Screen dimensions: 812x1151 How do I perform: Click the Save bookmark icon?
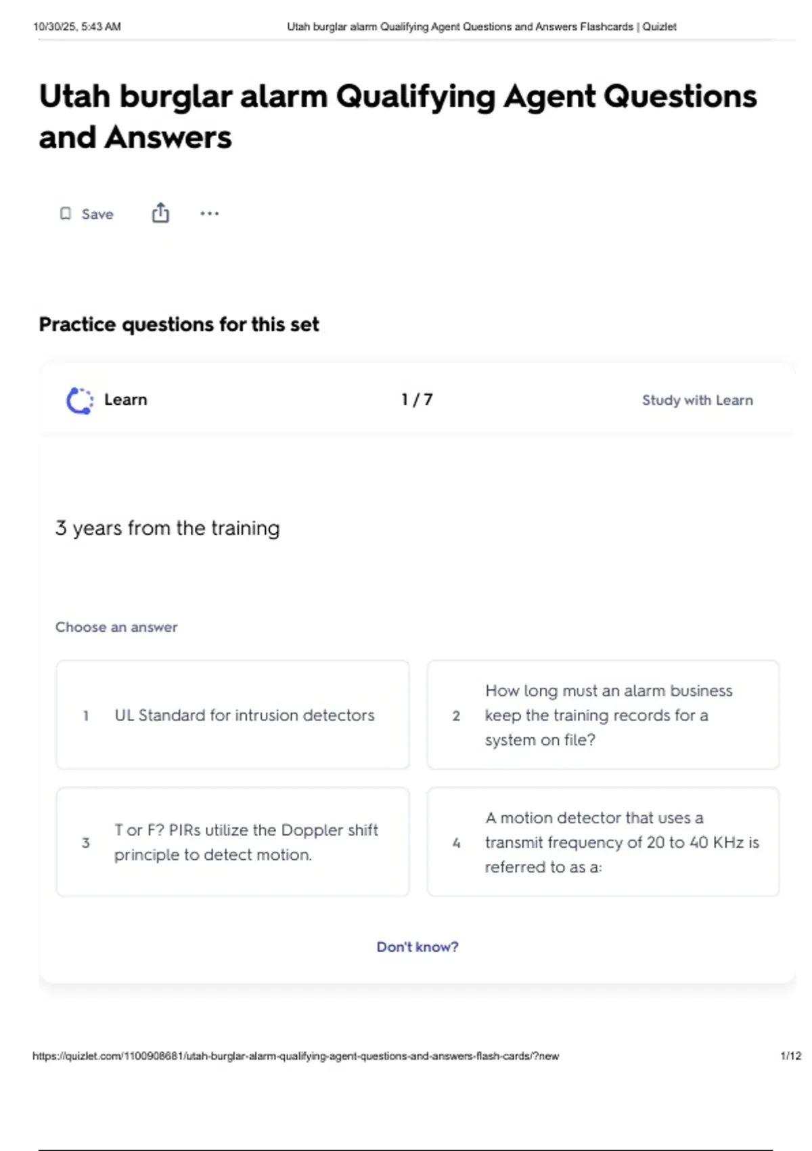click(66, 214)
